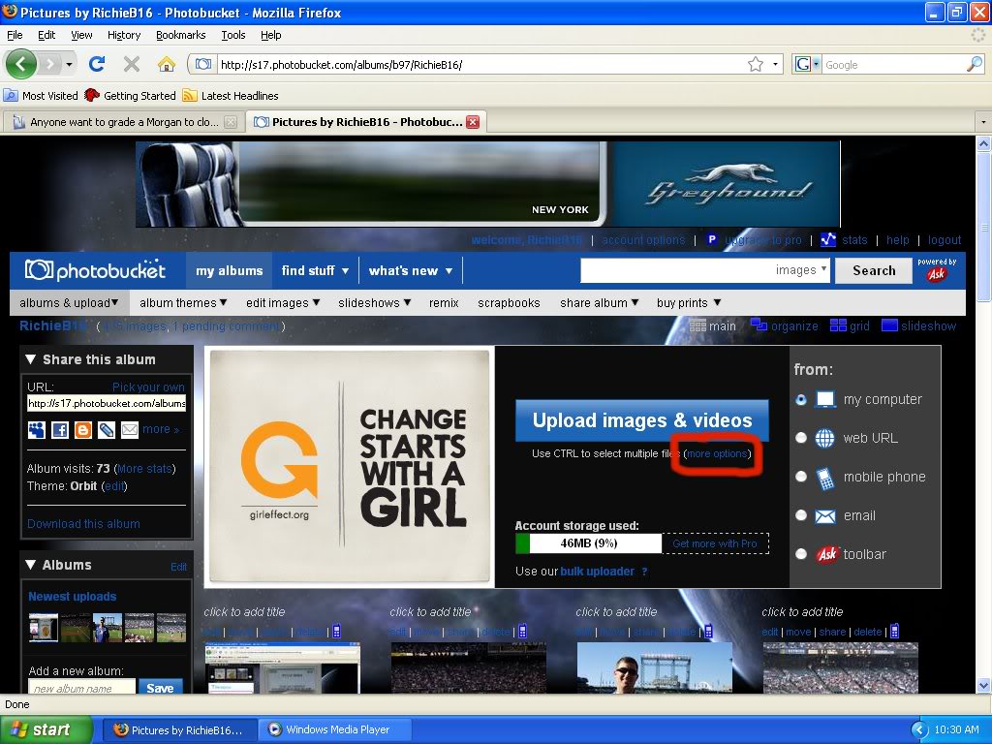The image size is (992, 744).
Task: Open the Bookmarks menu
Action: [x=181, y=35]
